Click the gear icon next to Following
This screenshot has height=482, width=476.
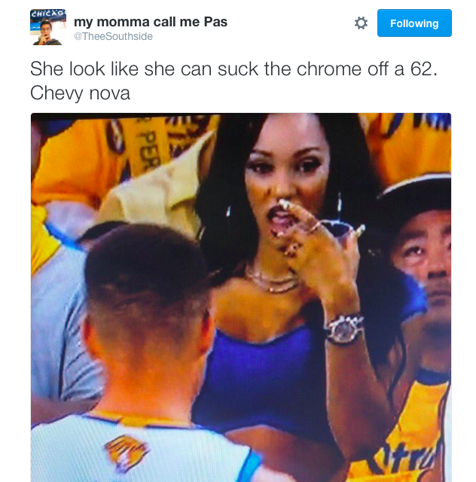pos(361,23)
